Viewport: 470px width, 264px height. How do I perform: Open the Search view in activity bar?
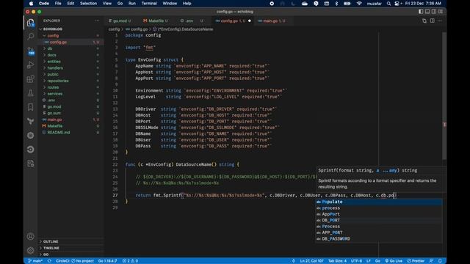[30, 37]
